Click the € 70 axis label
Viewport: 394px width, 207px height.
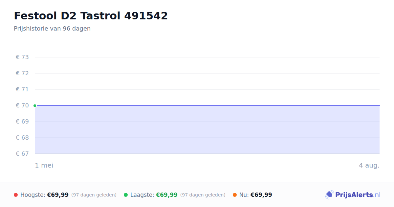tap(22, 105)
